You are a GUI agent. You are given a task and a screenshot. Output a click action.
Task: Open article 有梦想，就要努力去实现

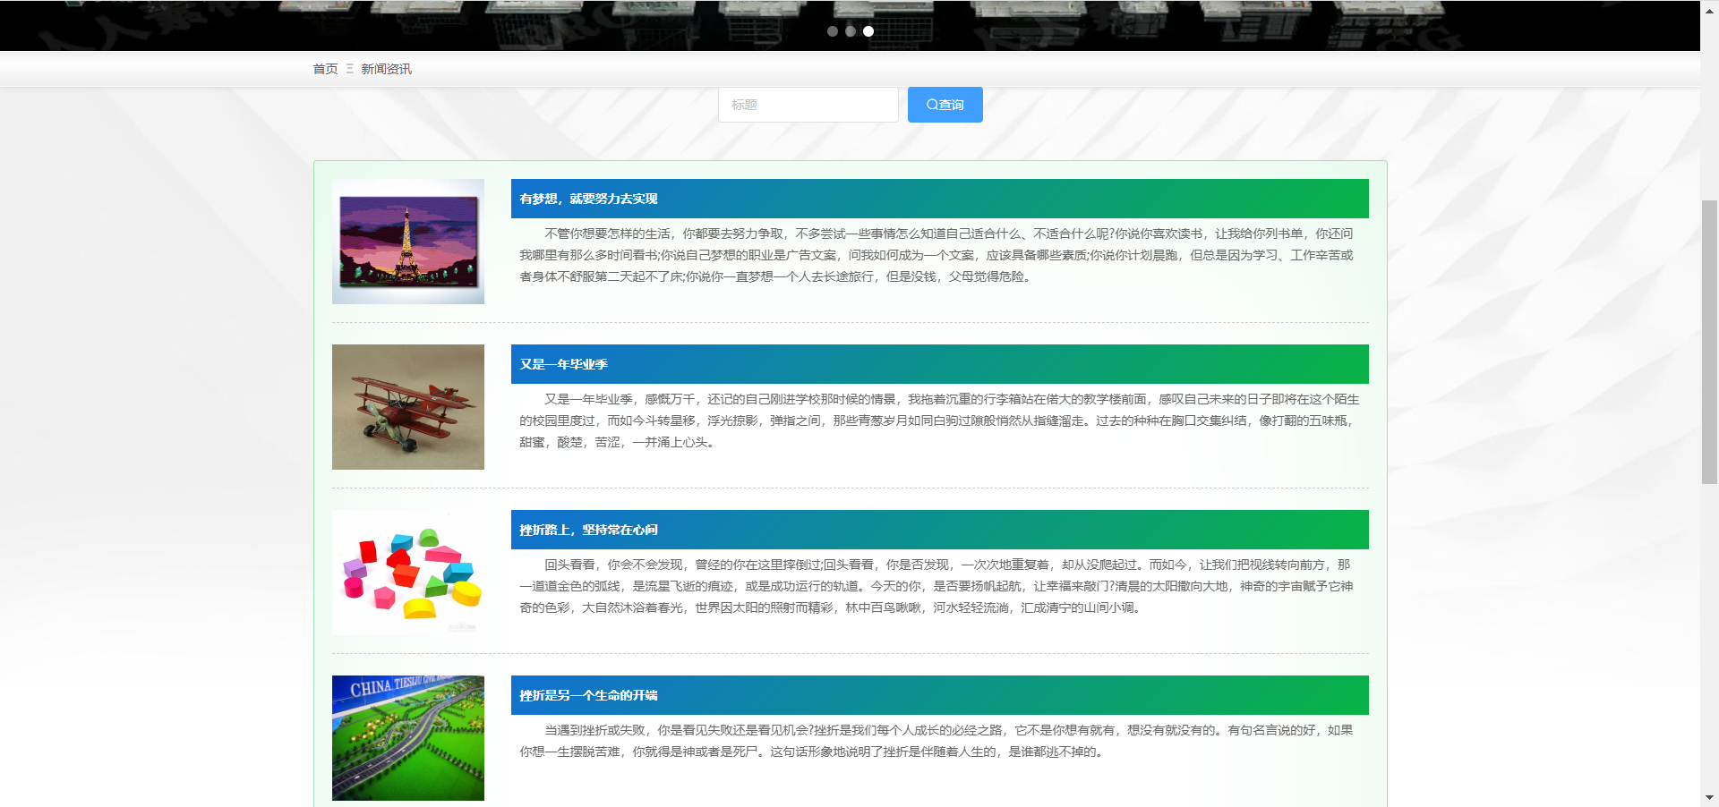[588, 199]
